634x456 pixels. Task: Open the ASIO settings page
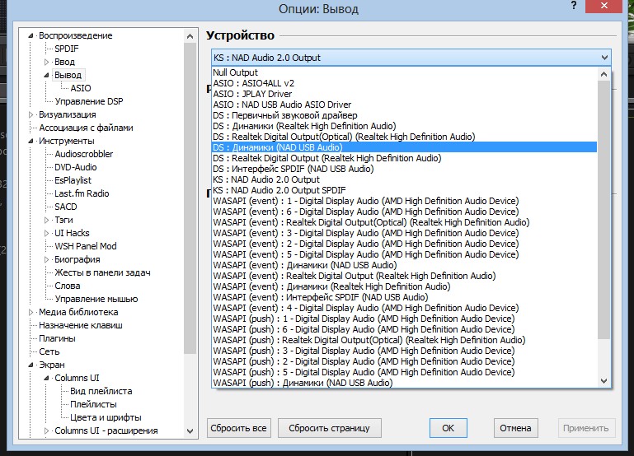point(81,88)
